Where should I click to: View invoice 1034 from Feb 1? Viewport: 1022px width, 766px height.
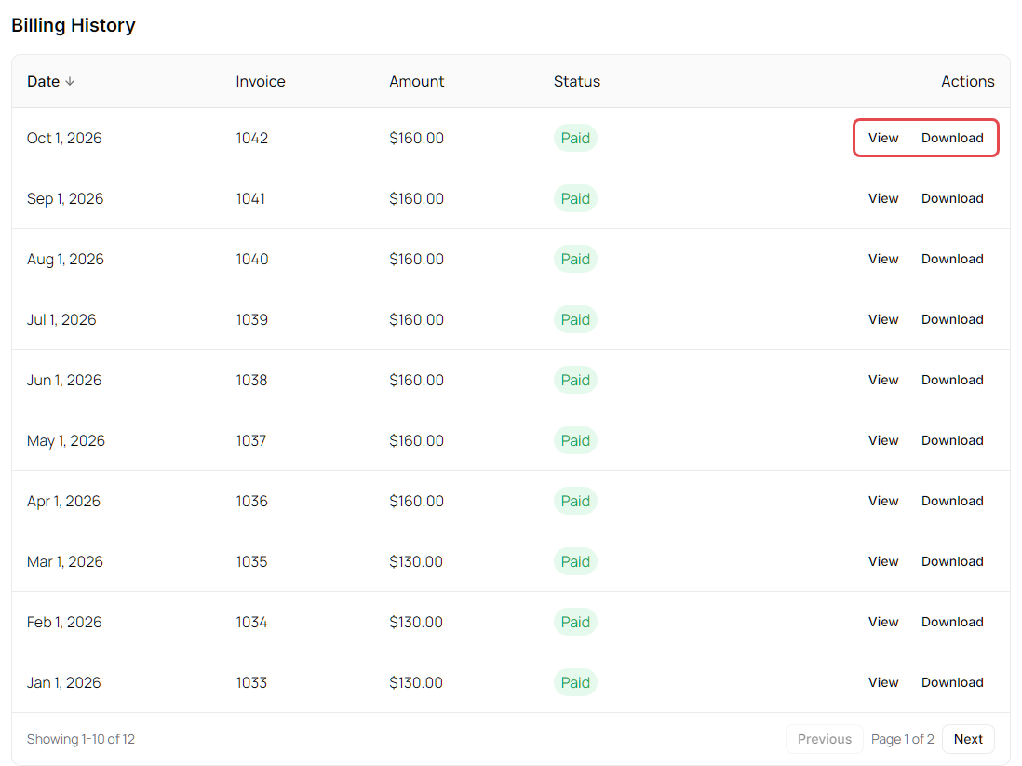883,622
